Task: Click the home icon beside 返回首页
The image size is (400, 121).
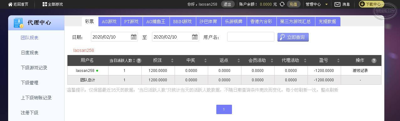Action: (10, 4)
